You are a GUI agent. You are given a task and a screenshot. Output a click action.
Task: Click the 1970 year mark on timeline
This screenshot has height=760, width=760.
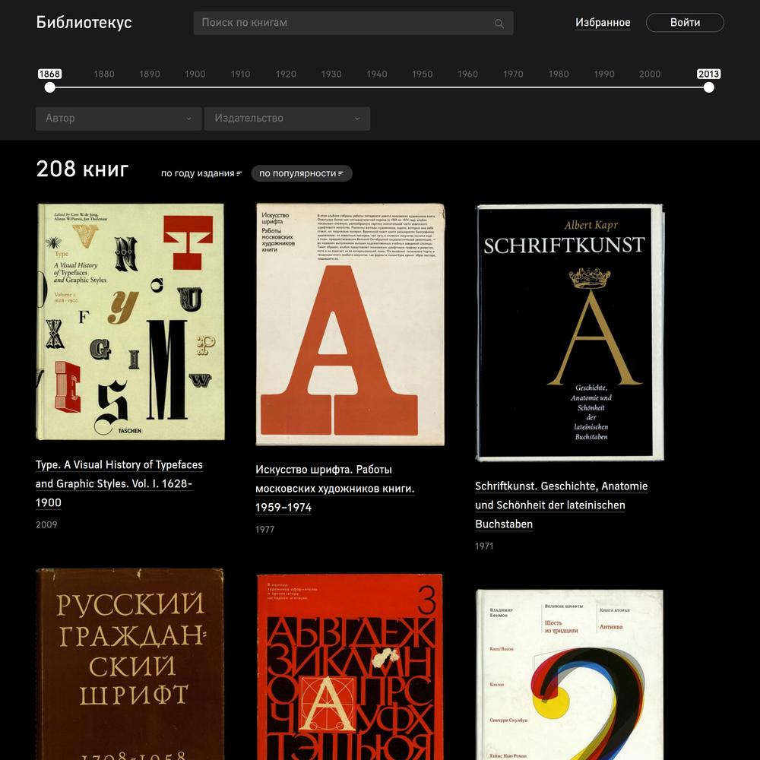[x=513, y=74]
